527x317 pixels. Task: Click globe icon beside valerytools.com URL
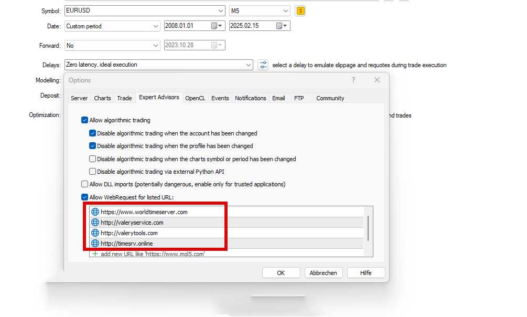coord(95,233)
